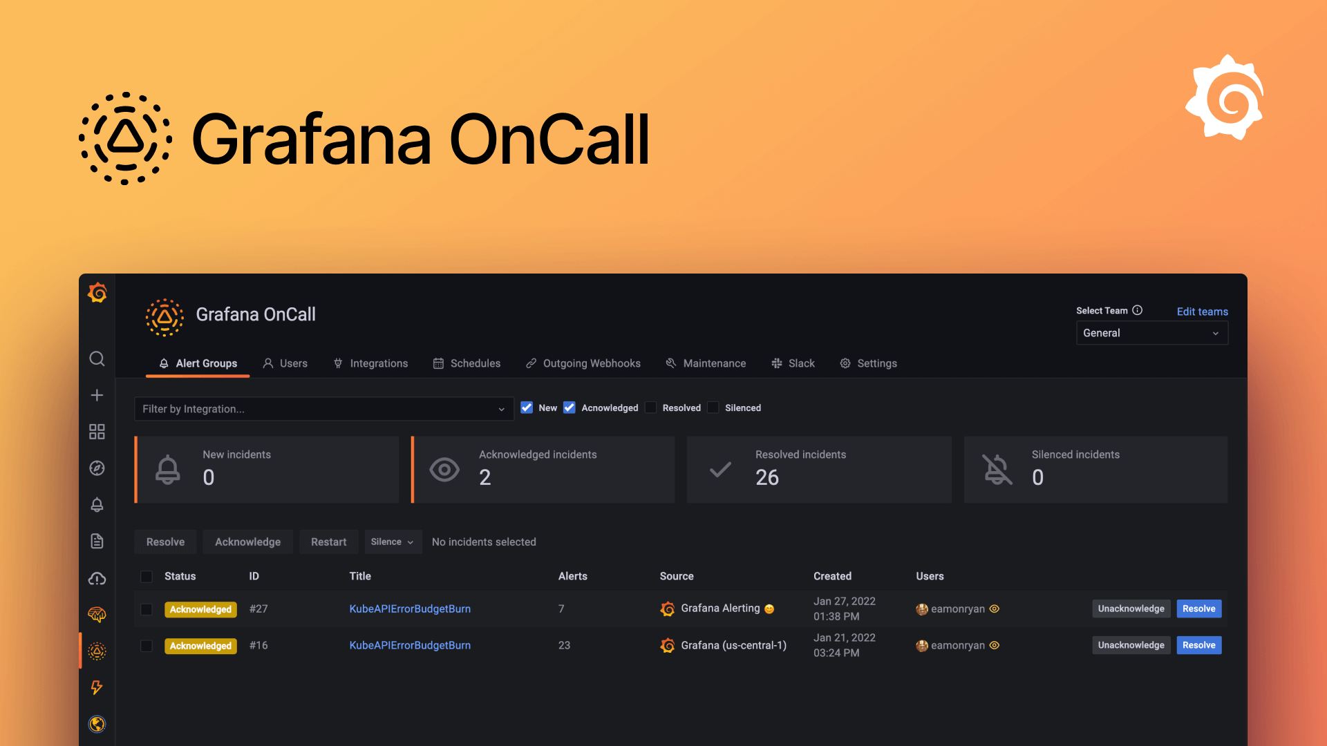Click the Dashboards grid icon in the sidebar

click(x=97, y=431)
